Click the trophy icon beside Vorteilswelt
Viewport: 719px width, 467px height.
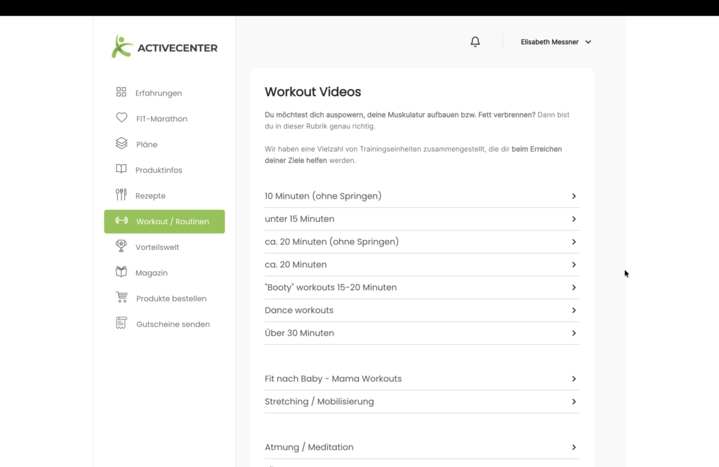[121, 246]
